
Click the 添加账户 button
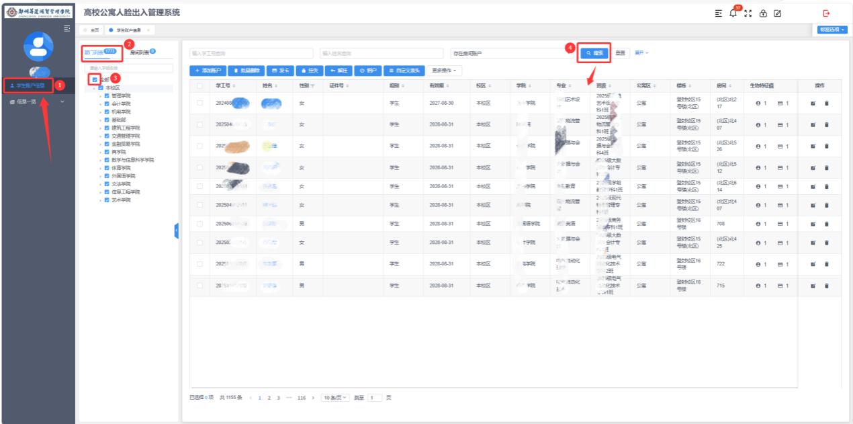tap(207, 71)
